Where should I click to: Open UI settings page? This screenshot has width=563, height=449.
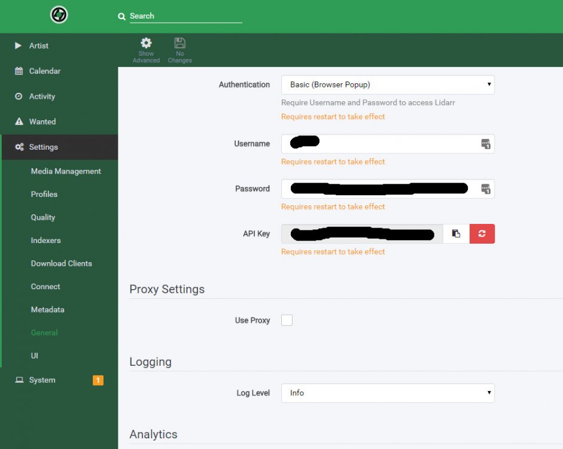tap(35, 356)
